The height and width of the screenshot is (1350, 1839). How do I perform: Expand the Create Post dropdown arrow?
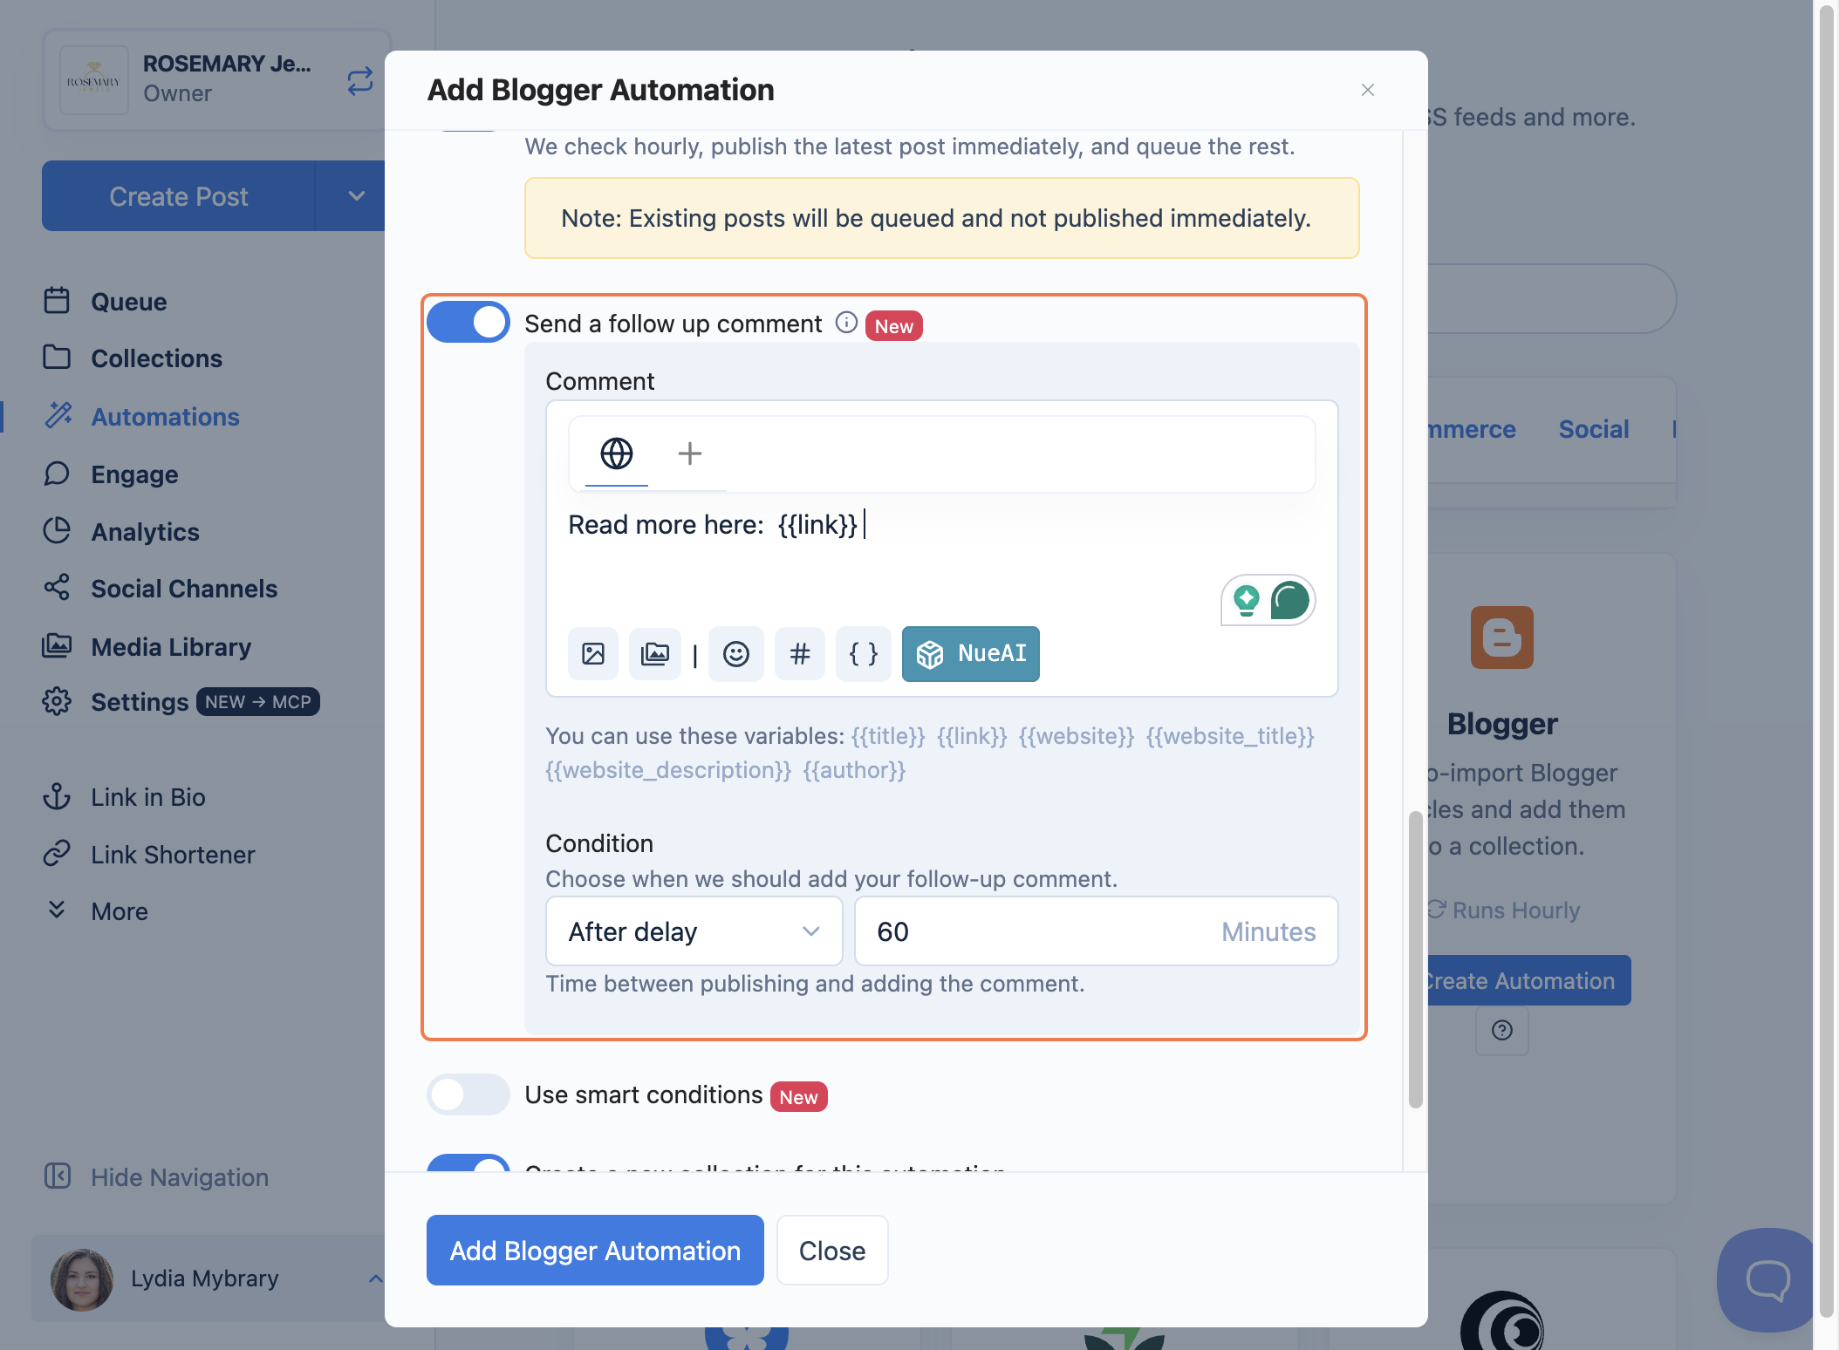tap(356, 196)
